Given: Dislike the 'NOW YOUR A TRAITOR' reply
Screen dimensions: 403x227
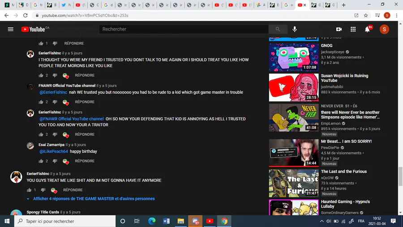Looking at the screenshot, I should click(x=55, y=134).
